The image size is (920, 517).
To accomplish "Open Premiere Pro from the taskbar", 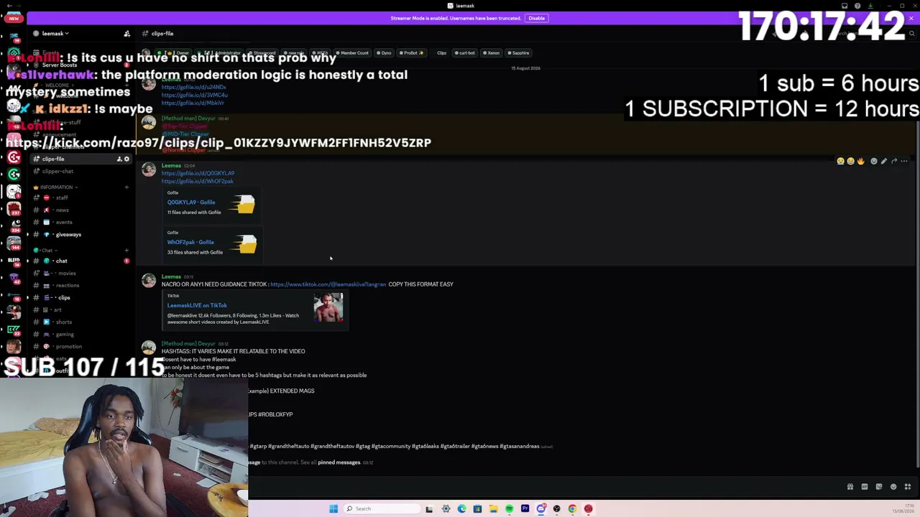I will (525, 509).
